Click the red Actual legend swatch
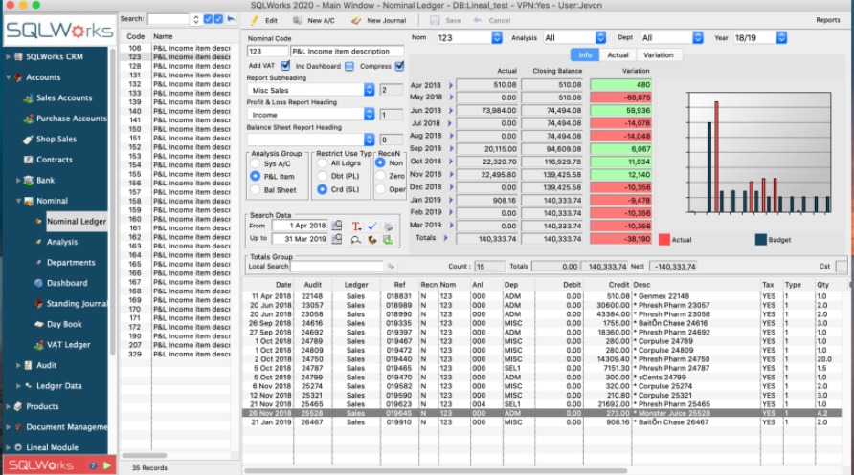This screenshot has height=475, width=854. [663, 240]
